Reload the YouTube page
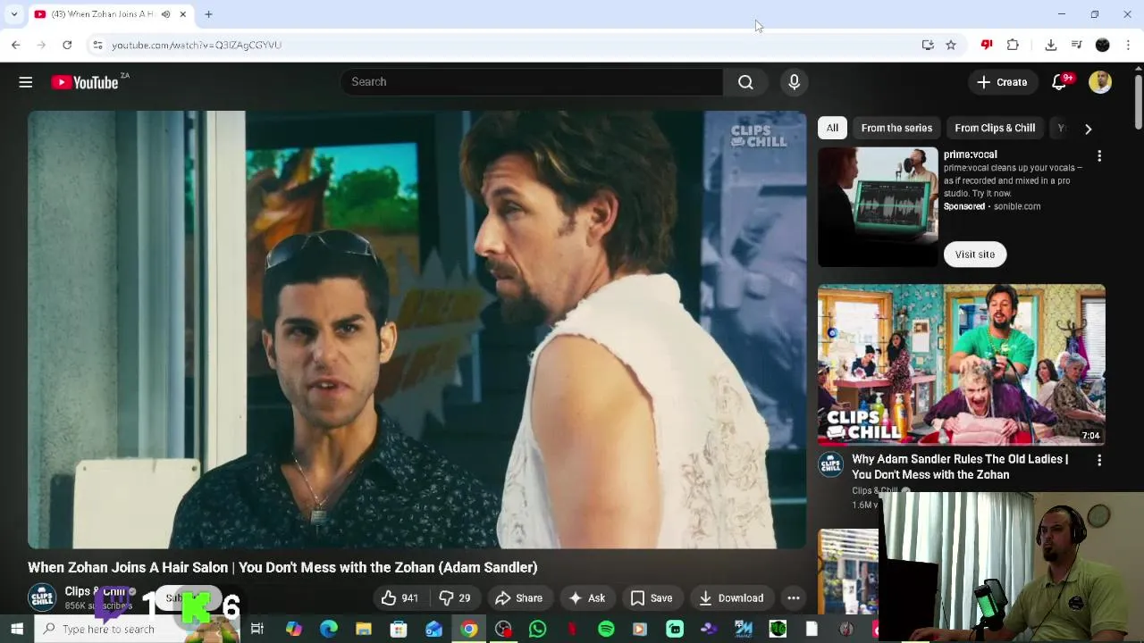The width and height of the screenshot is (1144, 643). (x=67, y=45)
